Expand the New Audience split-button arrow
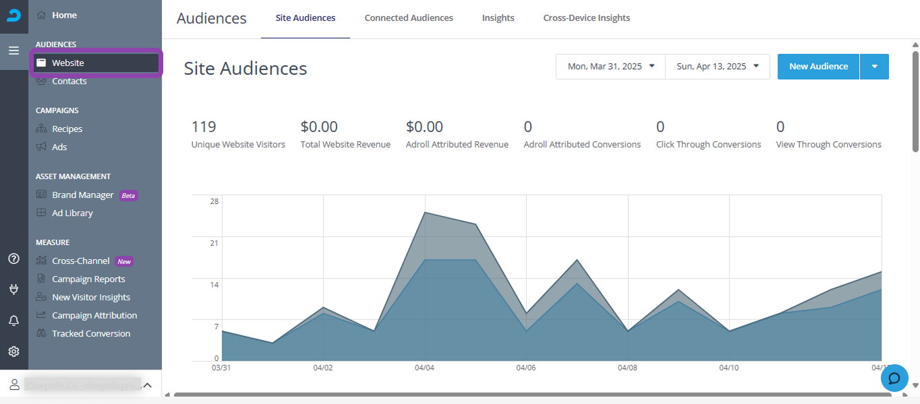920x404 pixels. (874, 67)
